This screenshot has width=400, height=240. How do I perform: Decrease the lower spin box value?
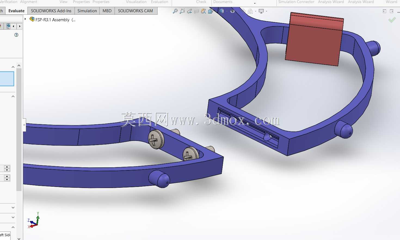(7, 180)
